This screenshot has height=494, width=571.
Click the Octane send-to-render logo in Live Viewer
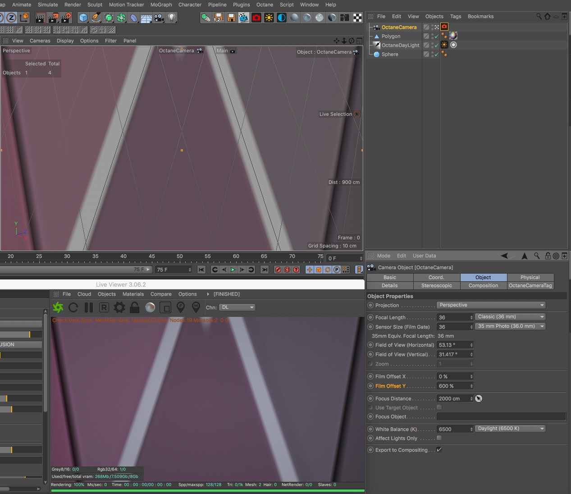coord(58,307)
